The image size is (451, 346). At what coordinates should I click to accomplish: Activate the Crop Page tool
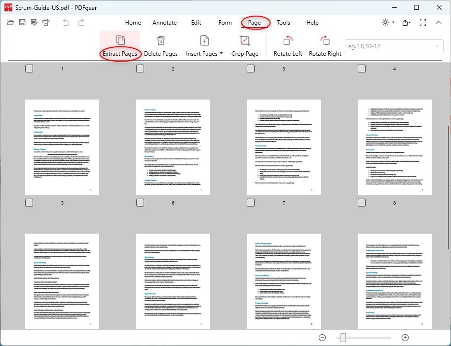pyautogui.click(x=245, y=44)
